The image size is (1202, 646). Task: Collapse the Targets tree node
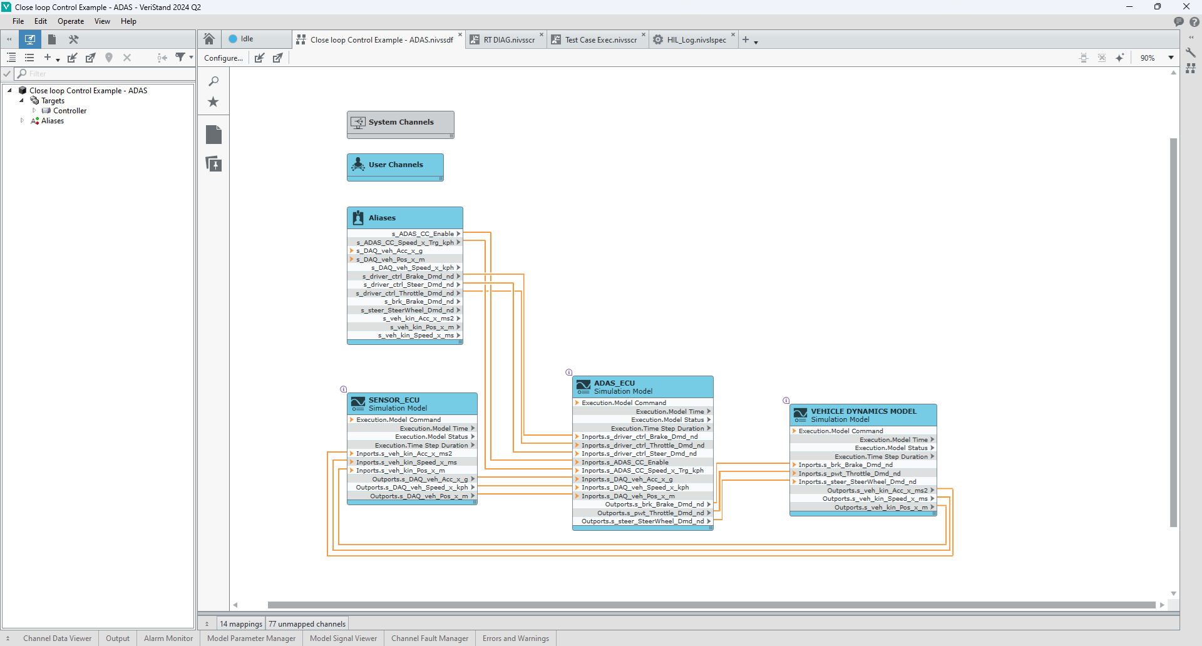point(22,101)
